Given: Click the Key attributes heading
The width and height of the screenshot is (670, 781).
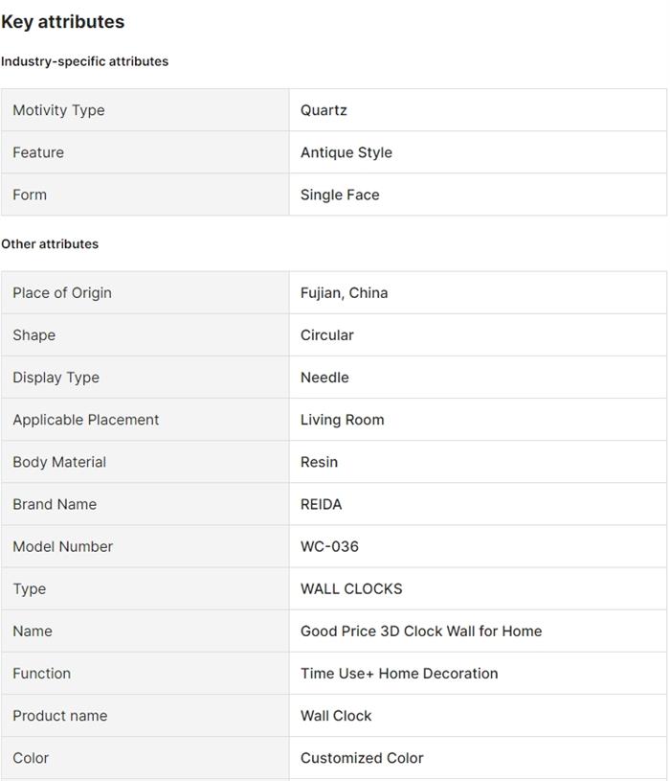Looking at the screenshot, I should coord(63,21).
